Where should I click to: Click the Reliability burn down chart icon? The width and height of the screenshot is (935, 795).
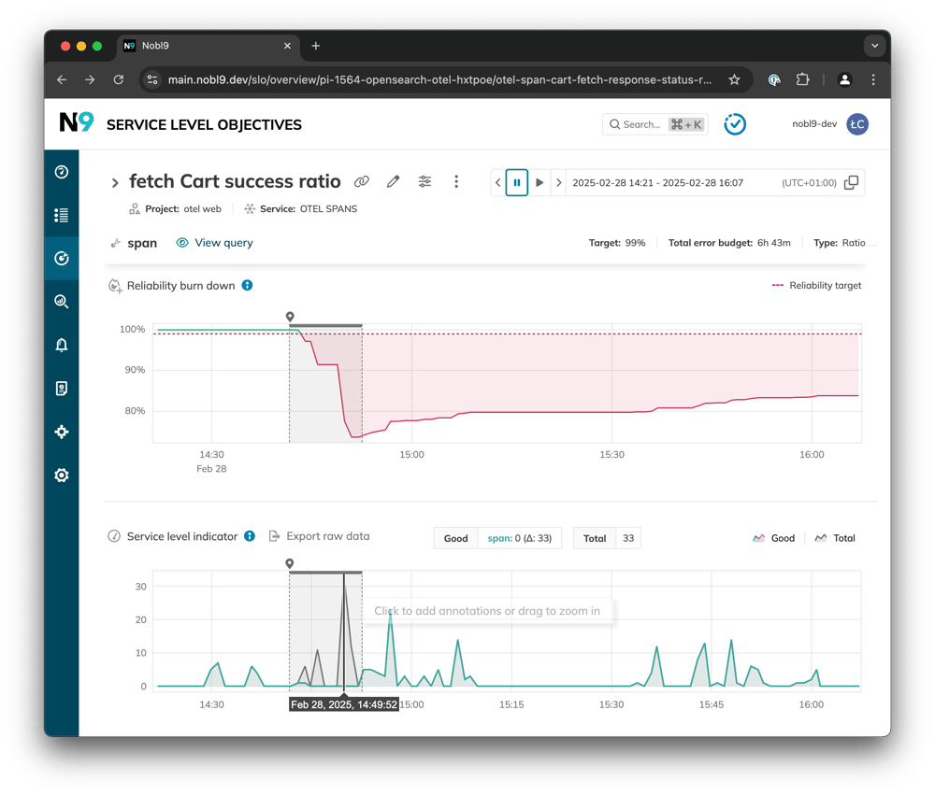(114, 286)
